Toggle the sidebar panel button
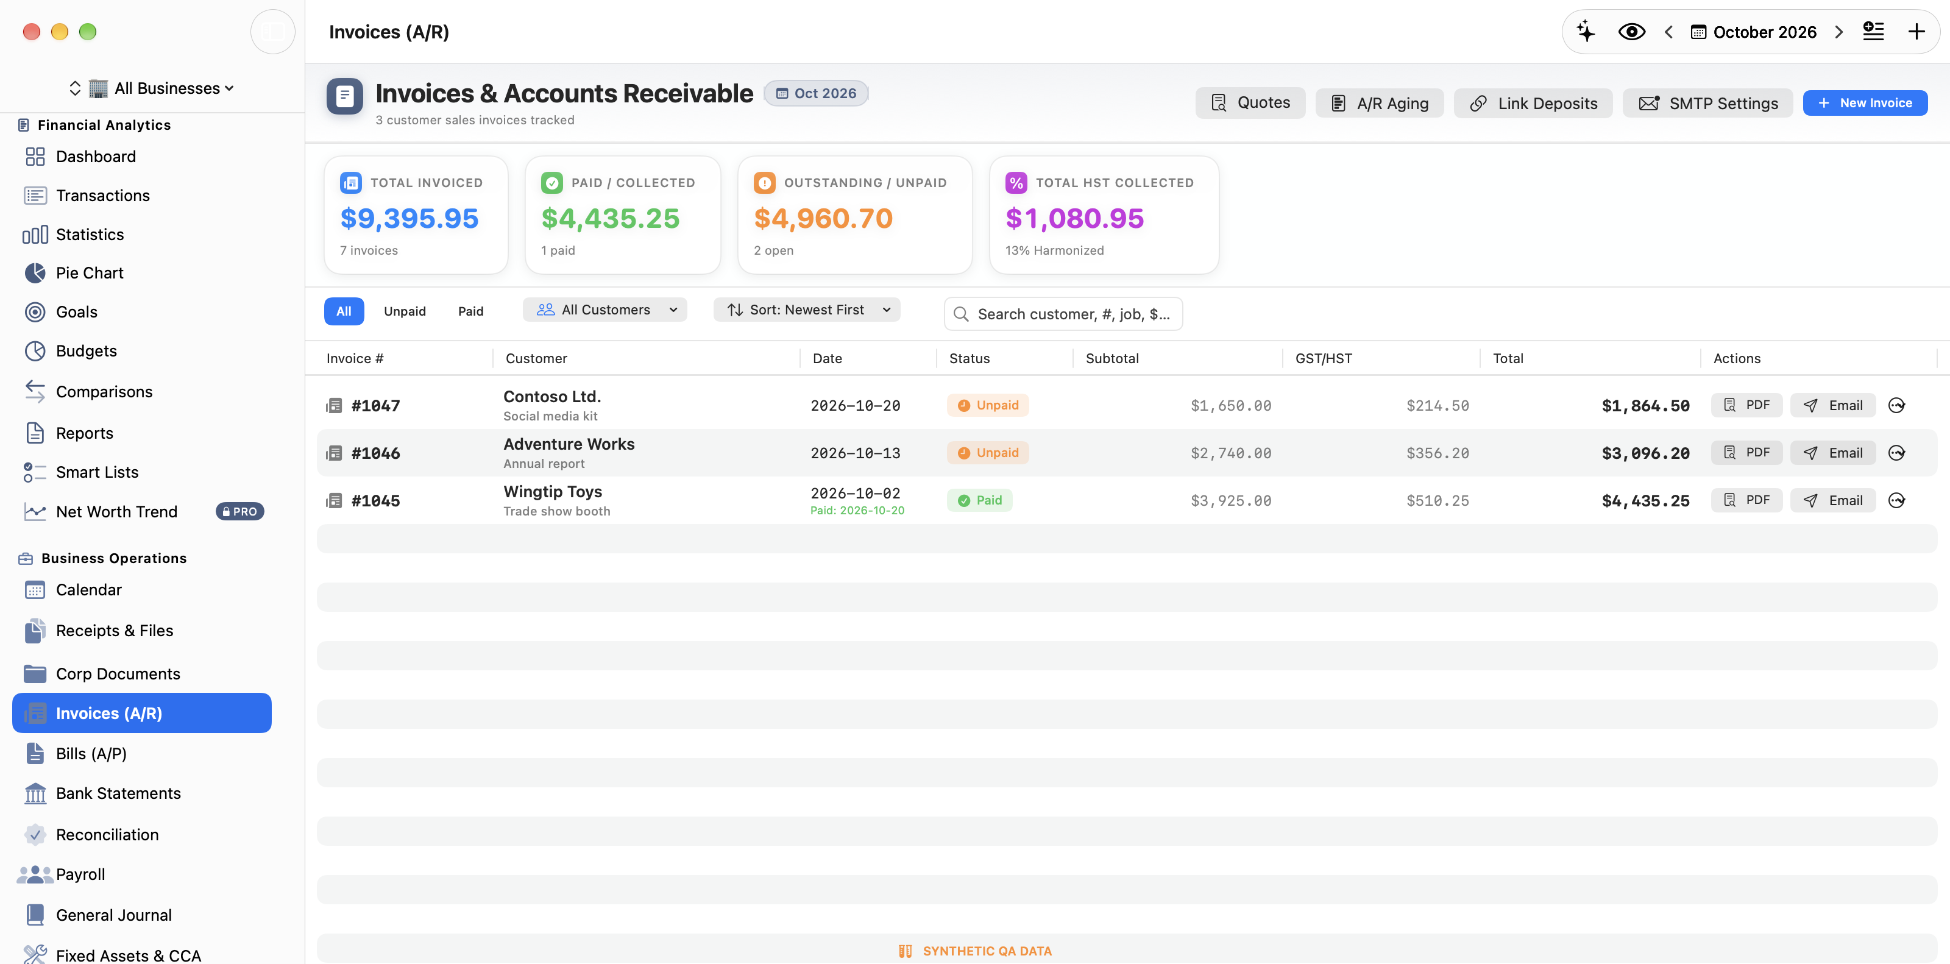This screenshot has height=964, width=1950. 272,32
